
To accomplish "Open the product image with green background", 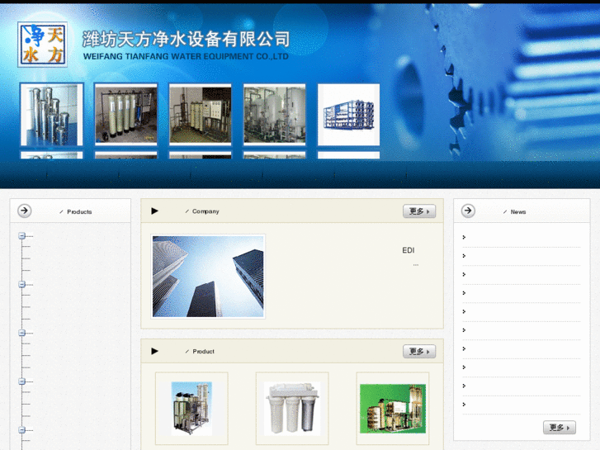I will 393,409.
